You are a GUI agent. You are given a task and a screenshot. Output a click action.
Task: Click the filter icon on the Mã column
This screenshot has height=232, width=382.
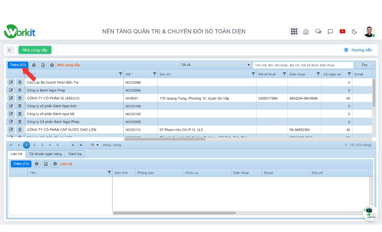pos(154,74)
